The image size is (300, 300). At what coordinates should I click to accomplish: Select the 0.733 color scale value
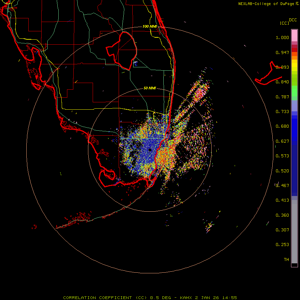point(282,112)
